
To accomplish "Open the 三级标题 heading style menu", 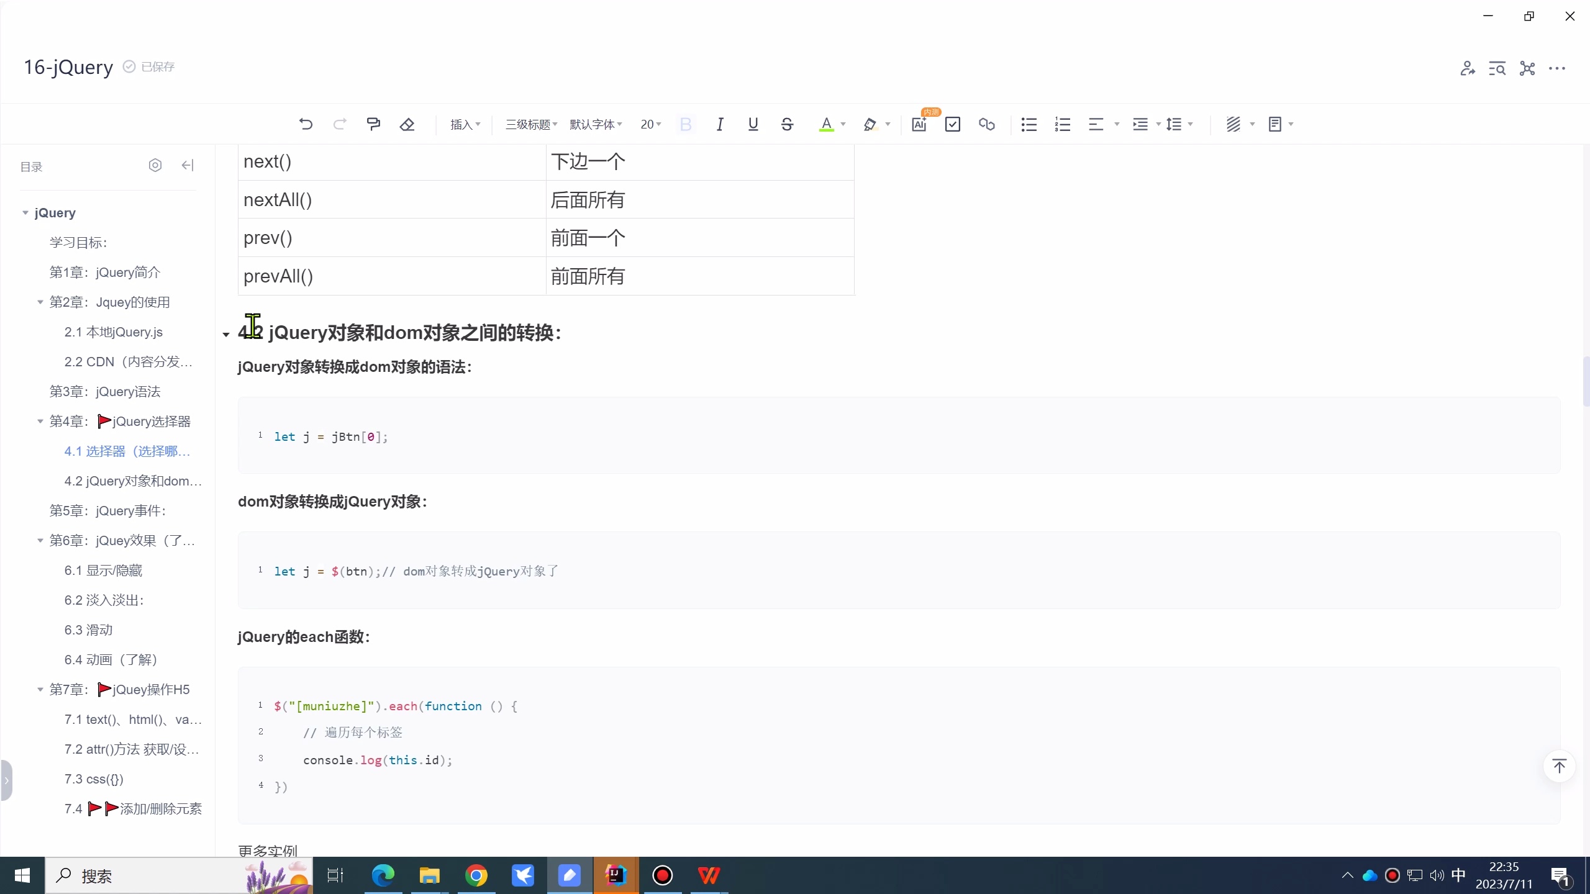I will point(530,124).
